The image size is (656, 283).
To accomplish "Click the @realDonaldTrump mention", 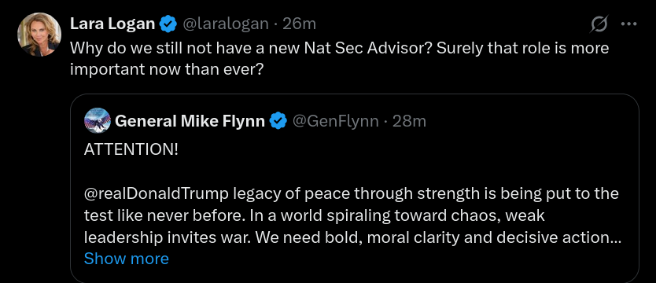I will click(x=157, y=194).
